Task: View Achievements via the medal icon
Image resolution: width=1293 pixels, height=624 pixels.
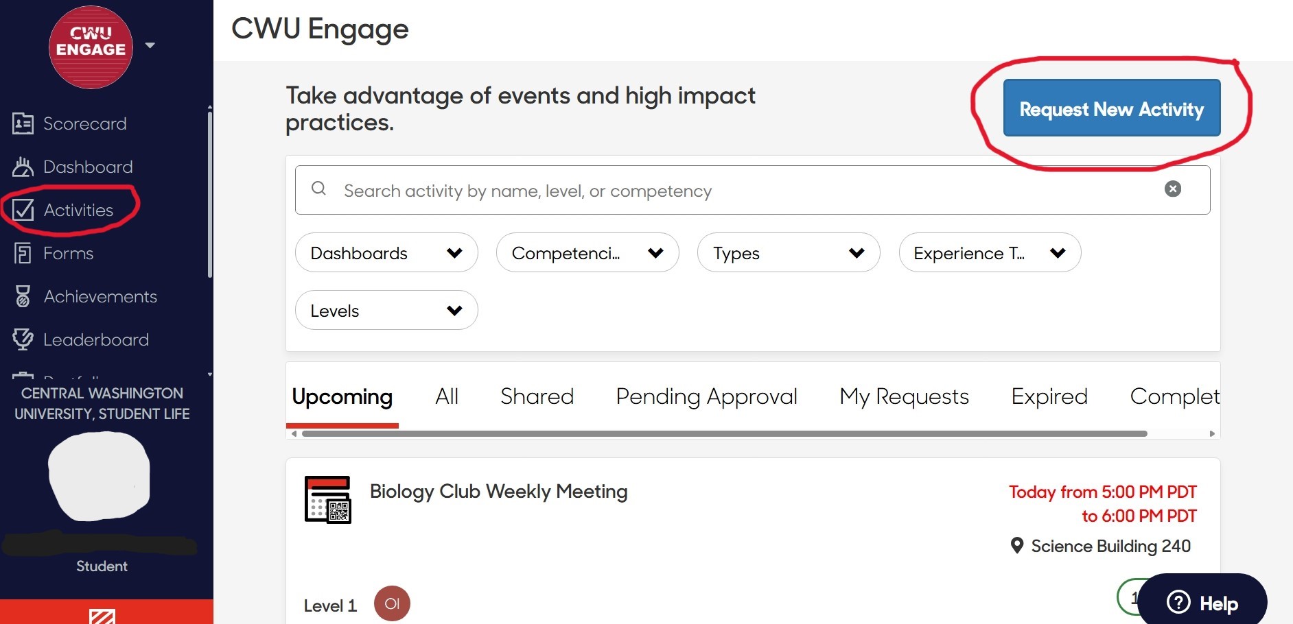Action: 23,296
